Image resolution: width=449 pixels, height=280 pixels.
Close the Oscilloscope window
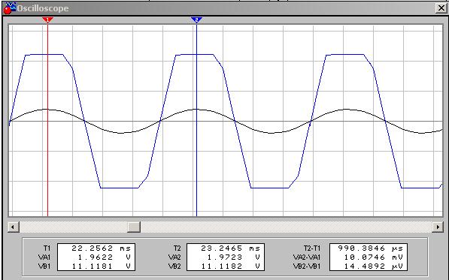pyautogui.click(x=441, y=8)
